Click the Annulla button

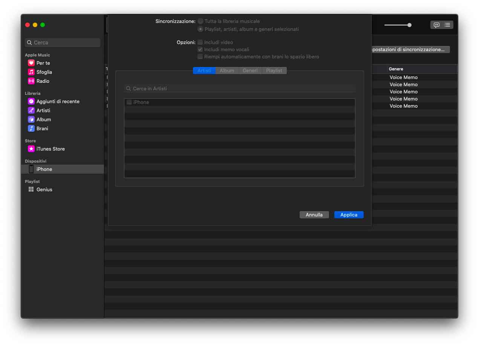point(314,215)
